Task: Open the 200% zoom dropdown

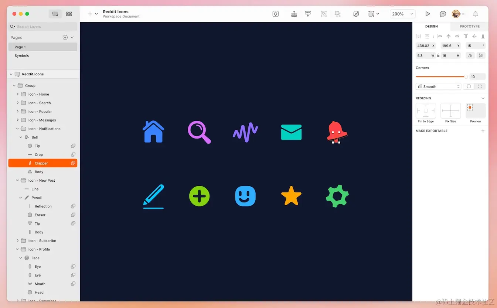Action: 403,14
